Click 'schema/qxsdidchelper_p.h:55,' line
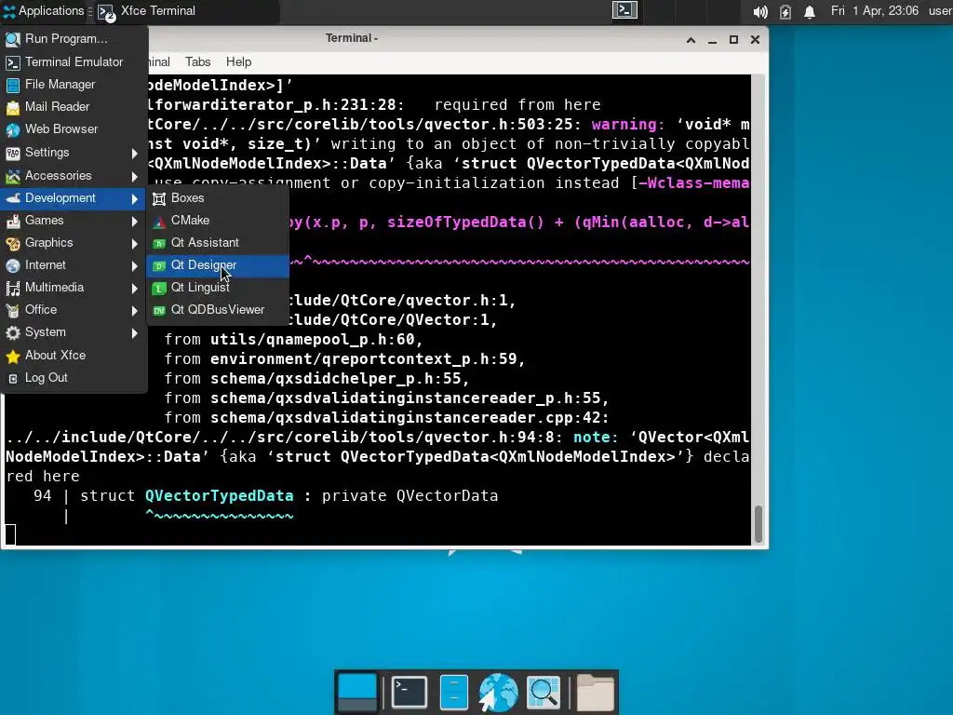This screenshot has height=715, width=953. 340,378
